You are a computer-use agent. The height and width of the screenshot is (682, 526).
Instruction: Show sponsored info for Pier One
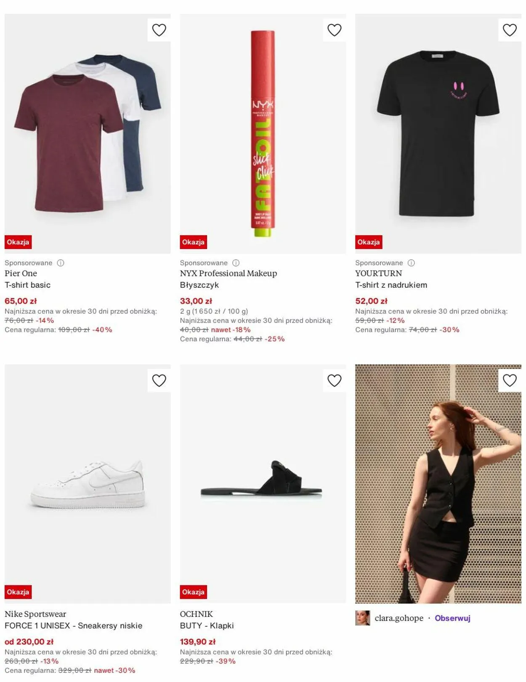coord(61,263)
